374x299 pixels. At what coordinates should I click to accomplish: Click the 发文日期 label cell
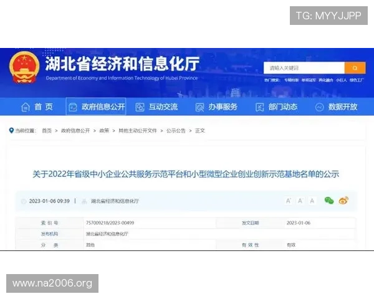coord(250,223)
